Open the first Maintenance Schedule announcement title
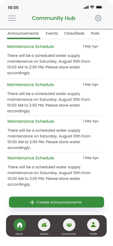 point(30,46)
